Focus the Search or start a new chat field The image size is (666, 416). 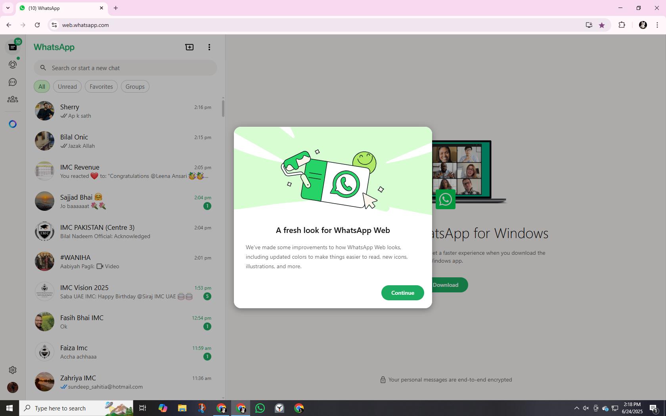pyautogui.click(x=125, y=68)
